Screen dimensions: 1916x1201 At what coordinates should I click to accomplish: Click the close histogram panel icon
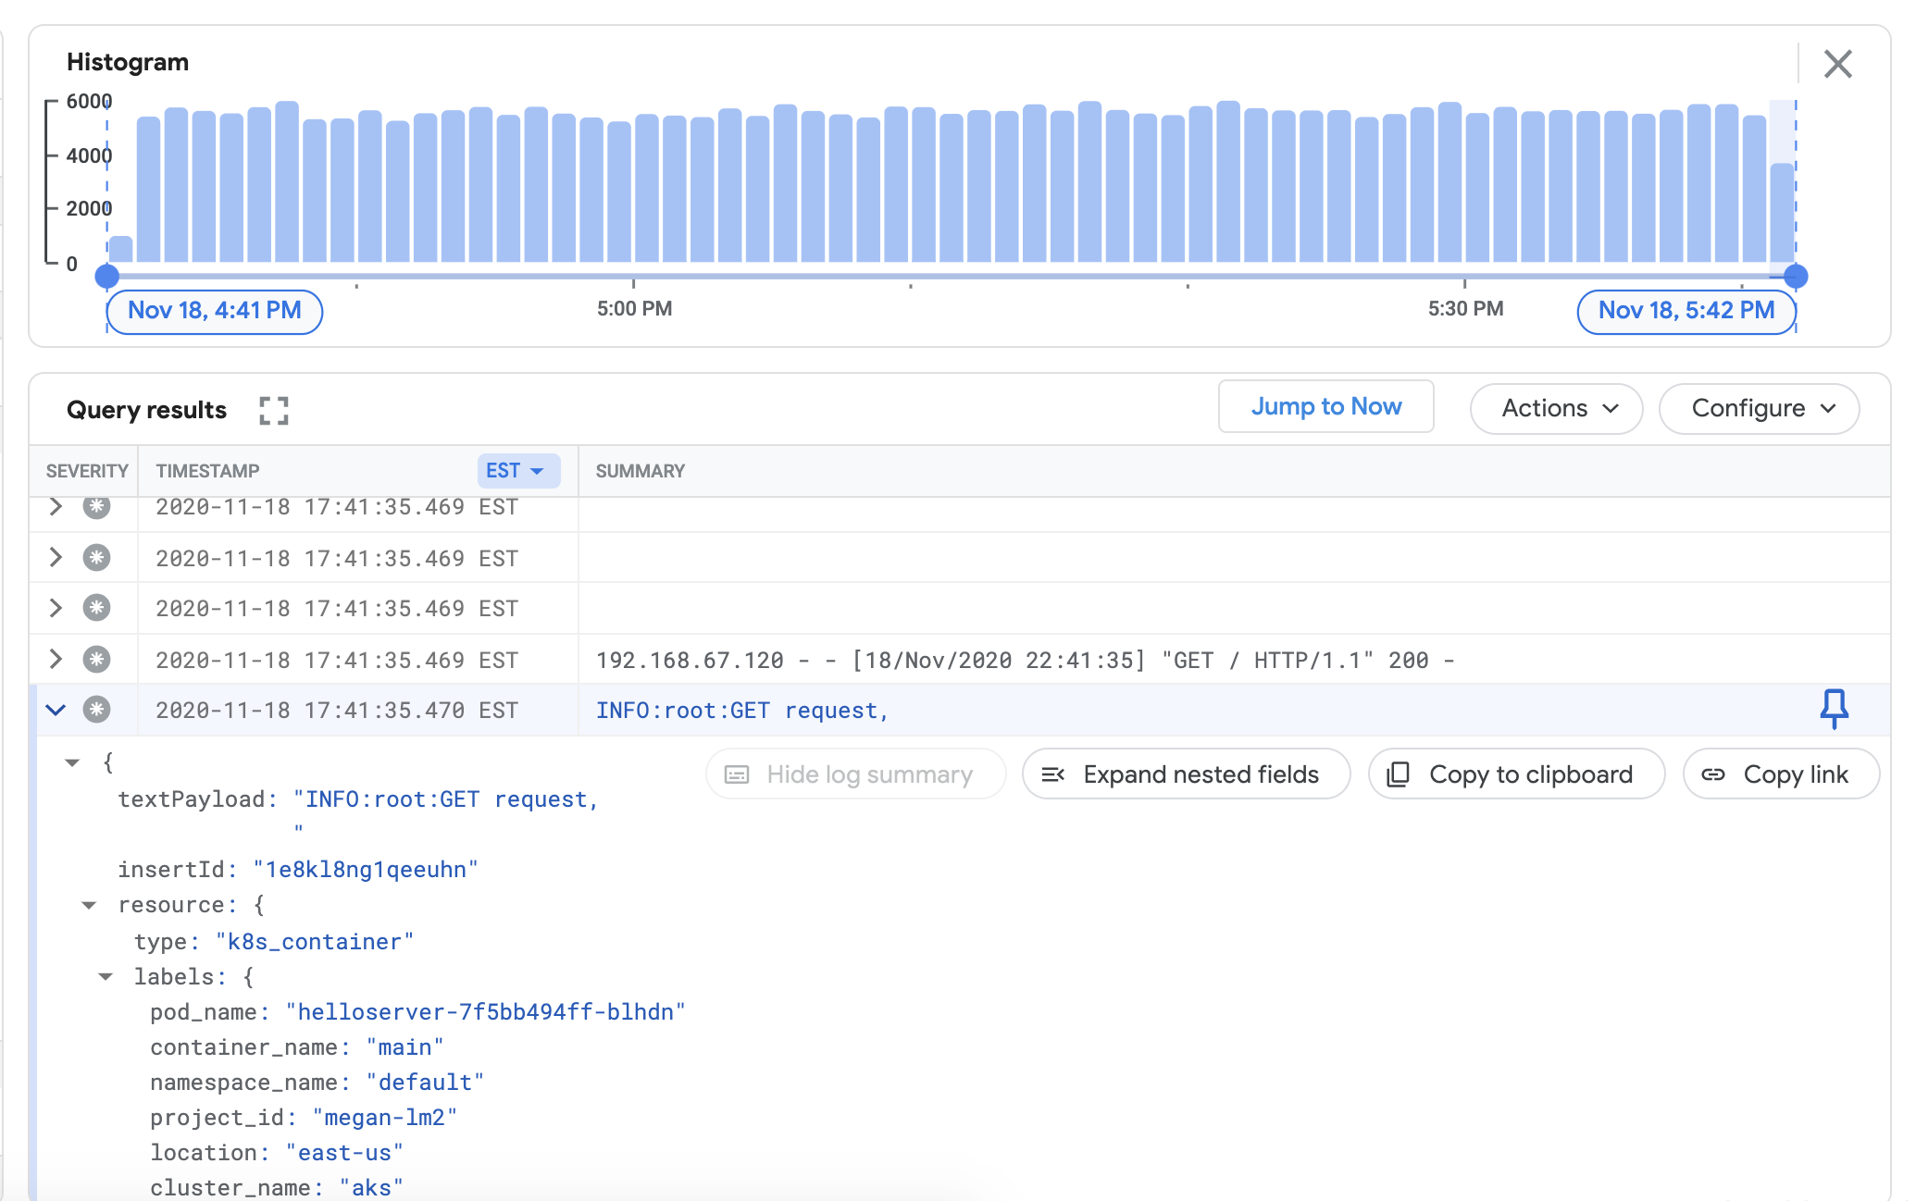(x=1838, y=64)
